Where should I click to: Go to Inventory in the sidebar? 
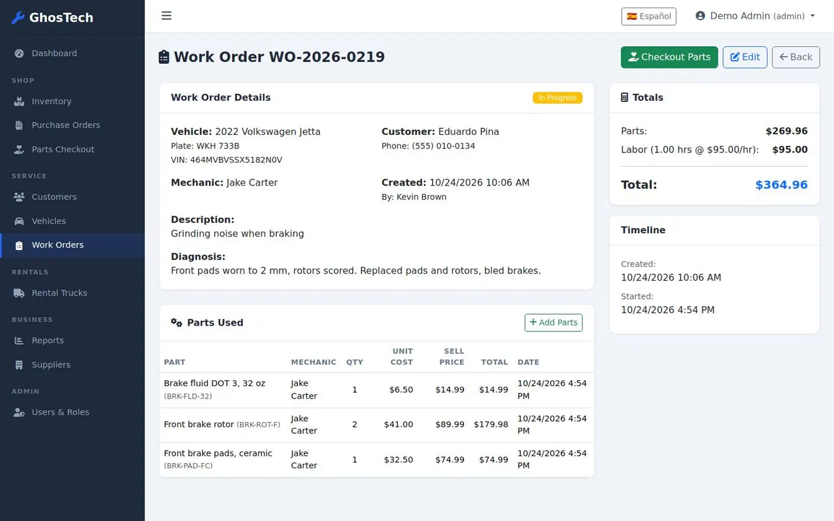72,102
